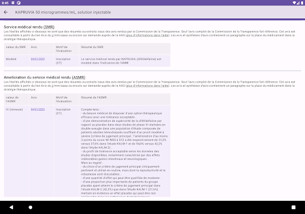Tap the clock time in the status bar
The height and width of the screenshot is (214, 305).
pos(5,3)
